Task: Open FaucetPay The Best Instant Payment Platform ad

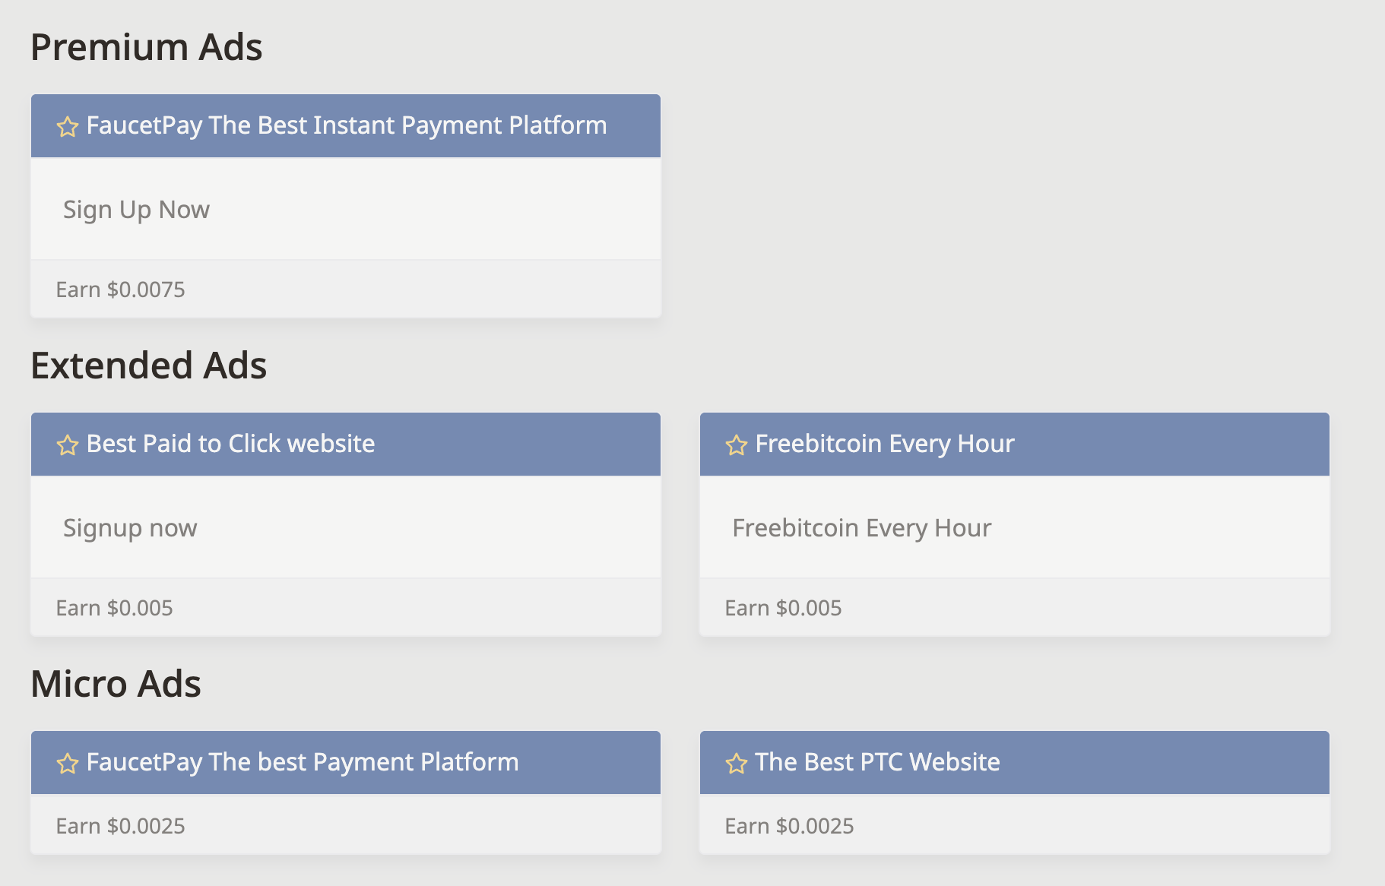Action: point(347,125)
